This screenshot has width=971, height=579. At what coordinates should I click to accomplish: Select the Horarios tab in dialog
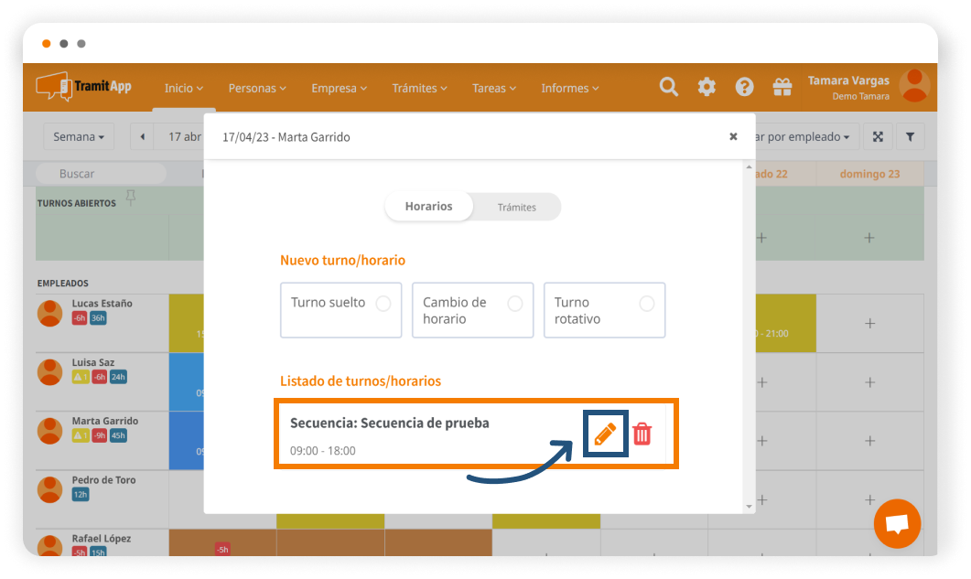428,207
